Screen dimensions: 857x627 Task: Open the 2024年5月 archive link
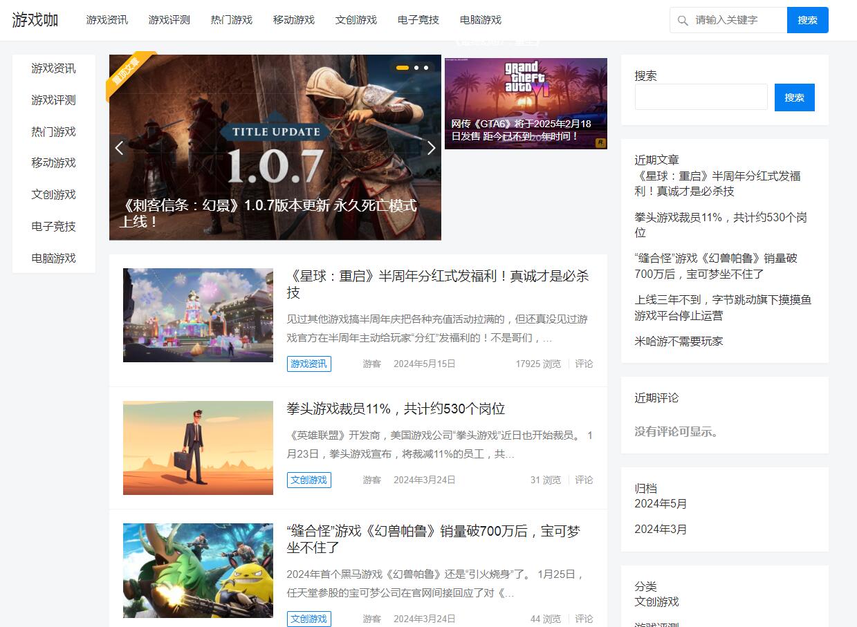point(661,503)
